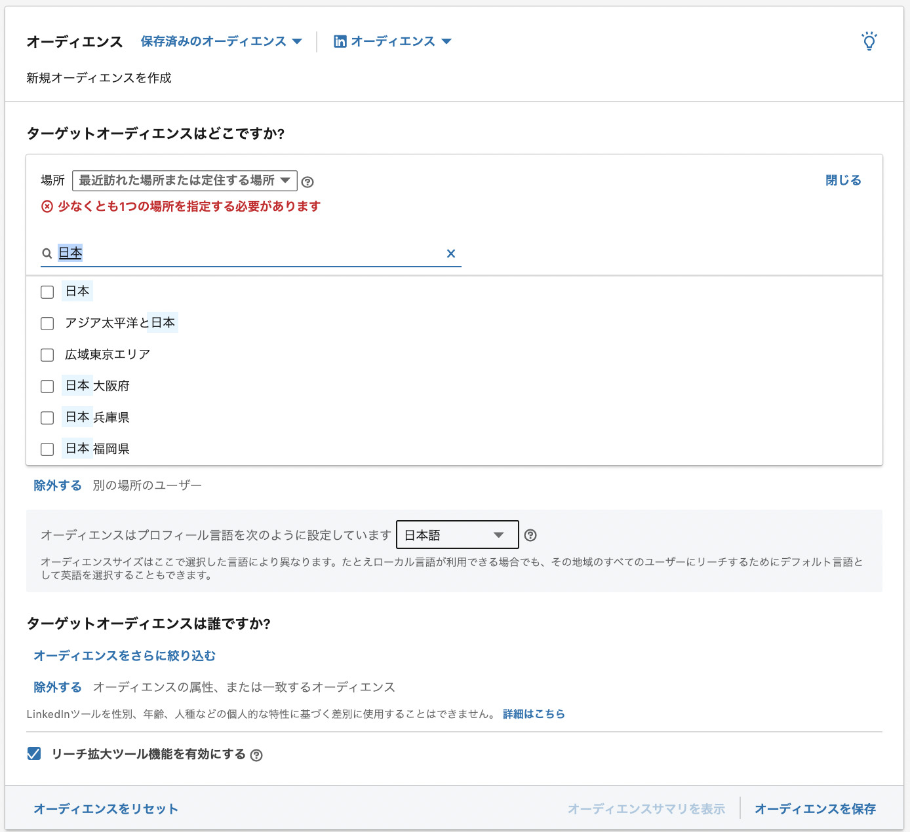Click the lightbulb tips icon
The image size is (910, 832).
point(869,41)
